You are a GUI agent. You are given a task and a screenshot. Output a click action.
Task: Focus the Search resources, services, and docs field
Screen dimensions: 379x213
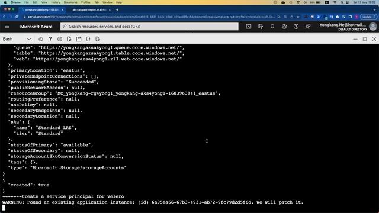click(x=149, y=26)
